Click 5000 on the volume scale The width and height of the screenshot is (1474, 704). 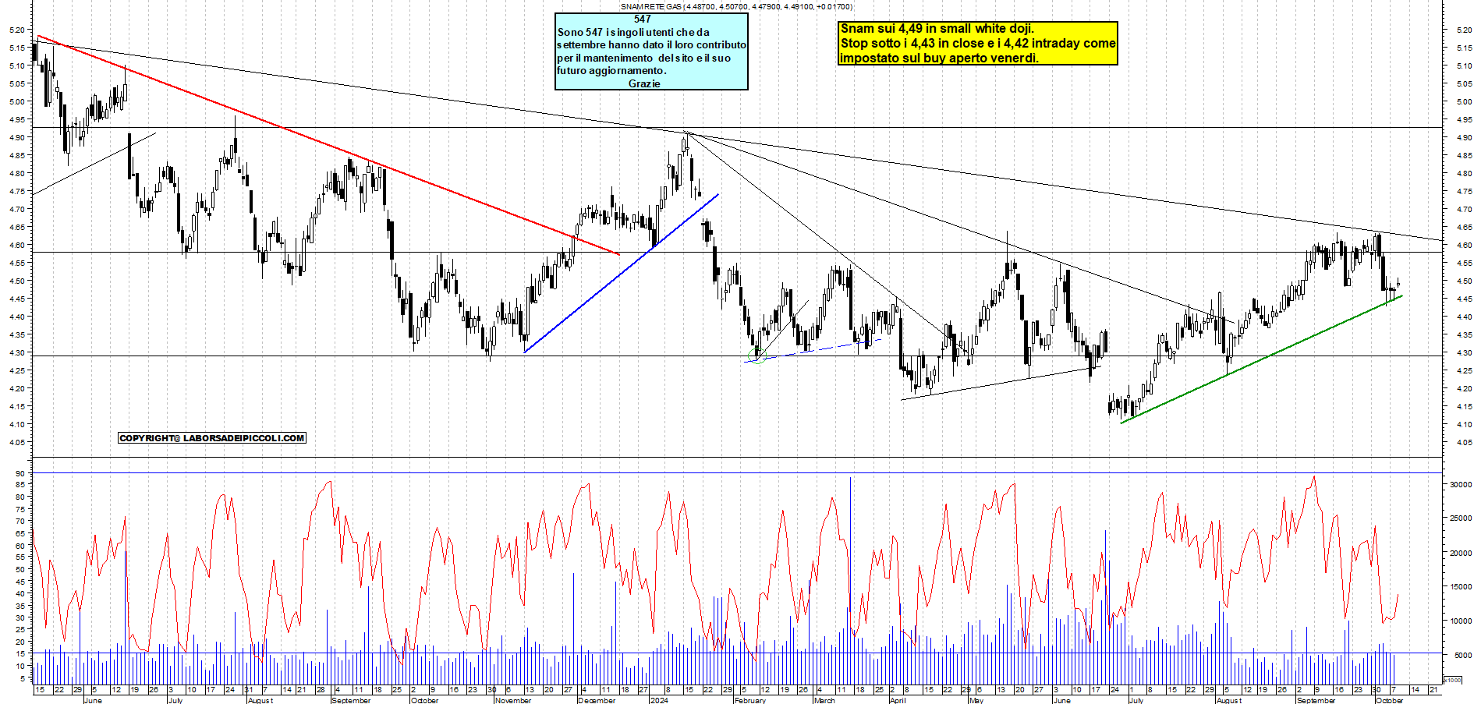[1462, 656]
